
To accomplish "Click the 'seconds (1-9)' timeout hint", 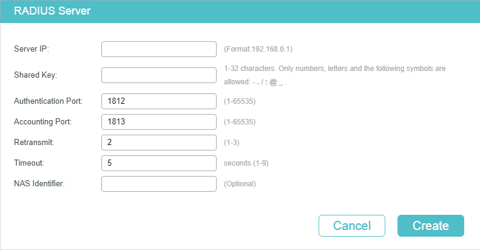I will pos(246,163).
